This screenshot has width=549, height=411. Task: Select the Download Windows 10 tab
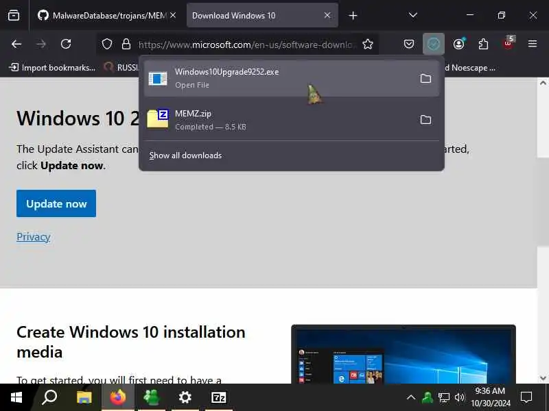pos(262,15)
